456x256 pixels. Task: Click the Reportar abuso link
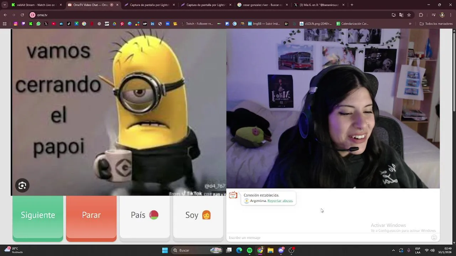click(280, 201)
